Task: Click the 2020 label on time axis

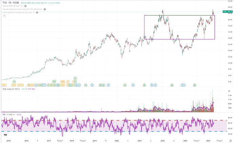Action: (x=117, y=141)
